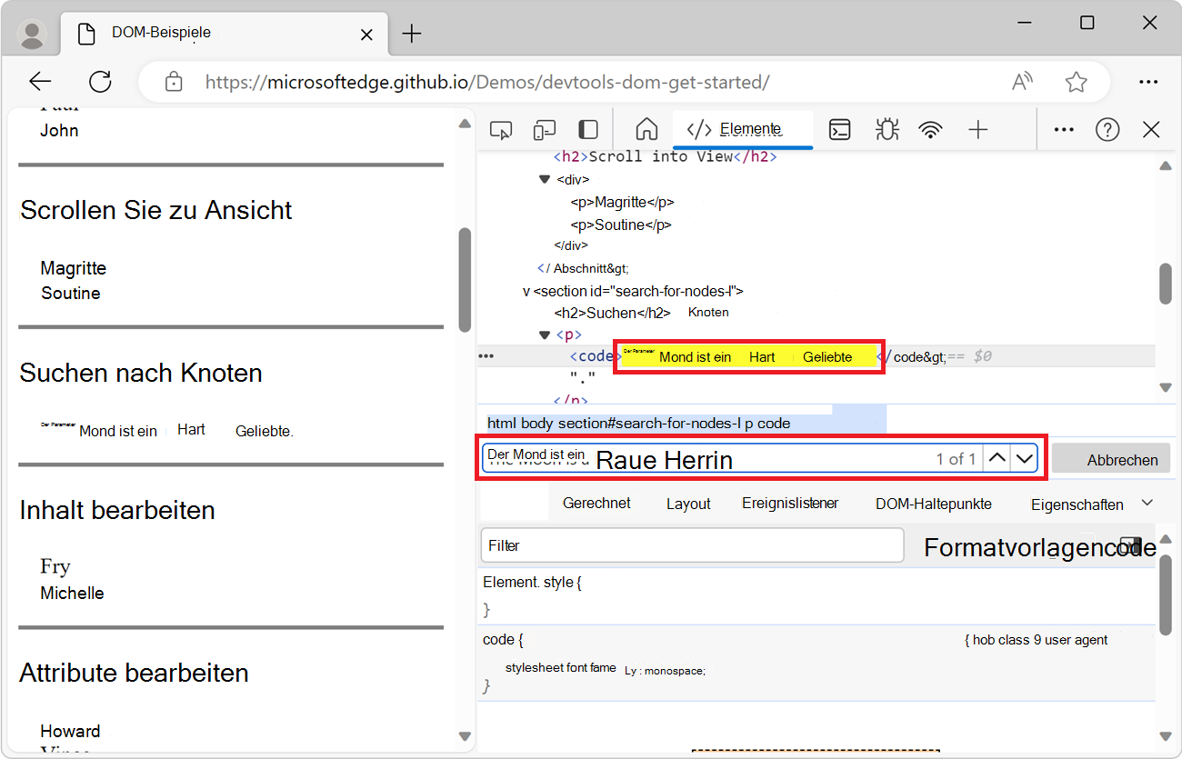Switch to the Gerechnet tab
The width and height of the screenshot is (1182, 759).
[596, 503]
